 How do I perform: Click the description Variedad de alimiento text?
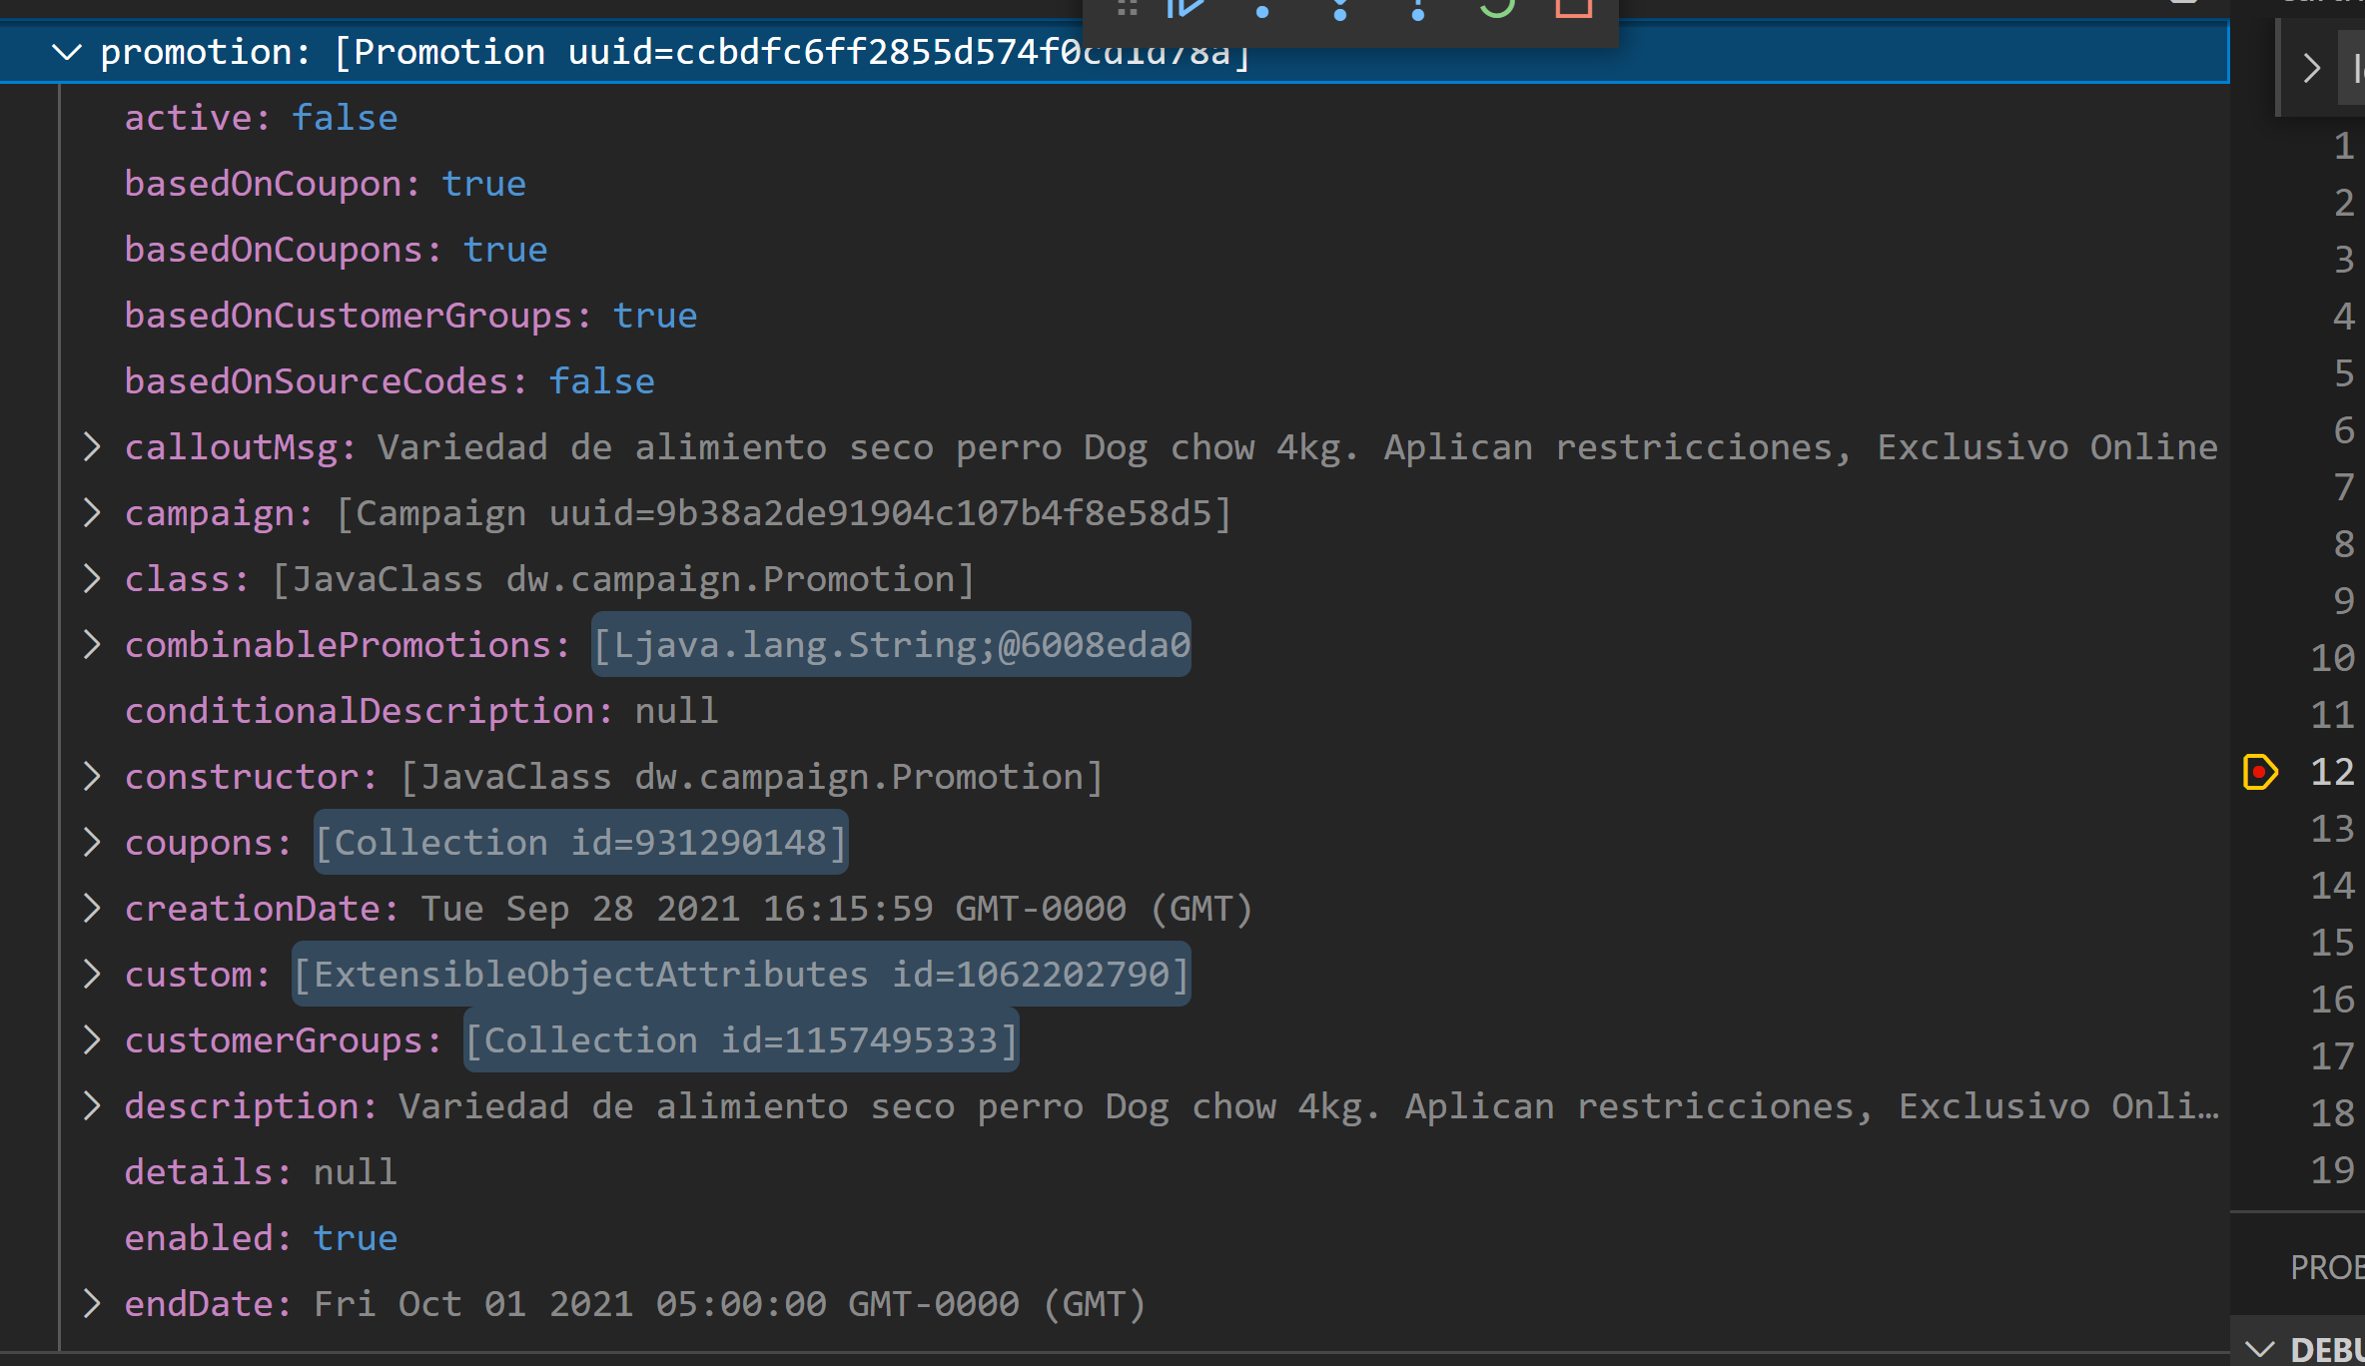[x=1308, y=1106]
